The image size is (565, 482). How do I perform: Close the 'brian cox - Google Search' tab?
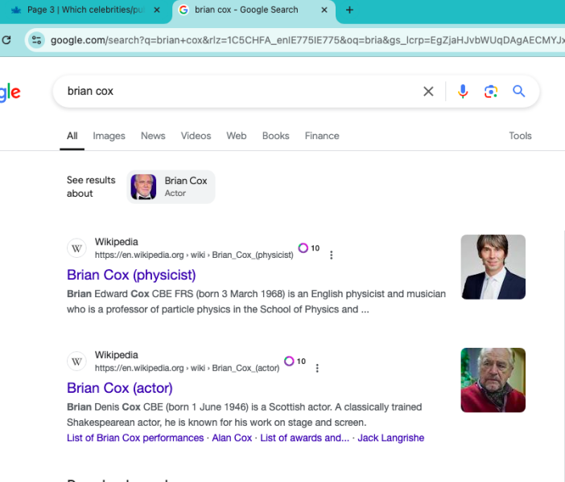point(324,10)
